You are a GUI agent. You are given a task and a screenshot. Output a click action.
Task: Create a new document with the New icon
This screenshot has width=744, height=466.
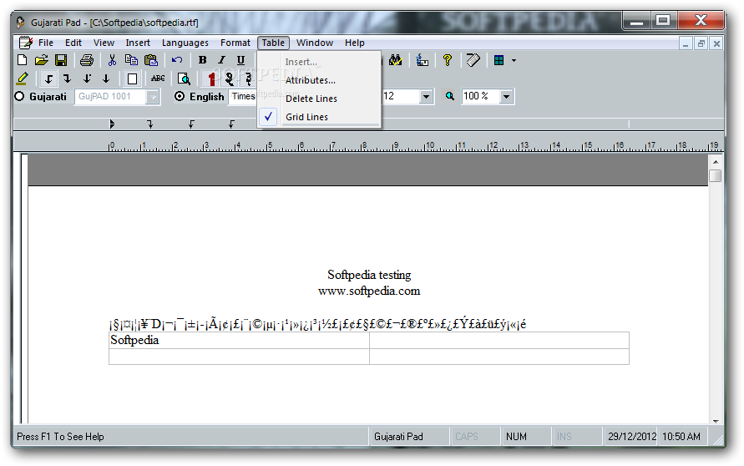coord(22,60)
